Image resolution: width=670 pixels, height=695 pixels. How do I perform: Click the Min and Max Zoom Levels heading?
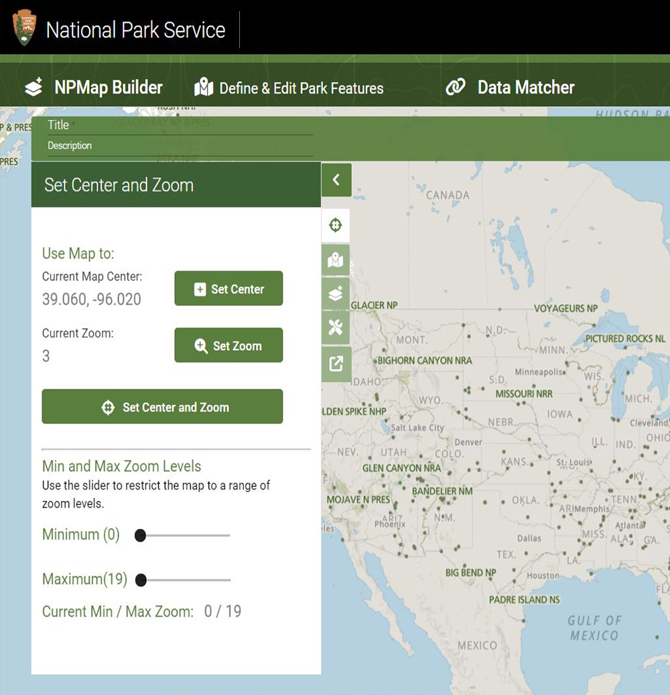coord(121,466)
